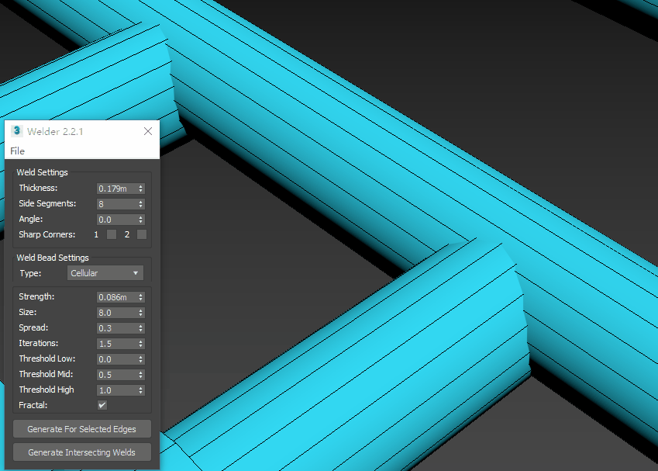The width and height of the screenshot is (658, 471).
Task: Adjust the Thickness spinner arrows
Action: [x=140, y=189]
